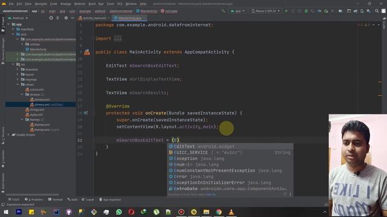The width and height of the screenshot is (387, 217).
Task: Open Chrome from taskbar
Action: click(219, 212)
